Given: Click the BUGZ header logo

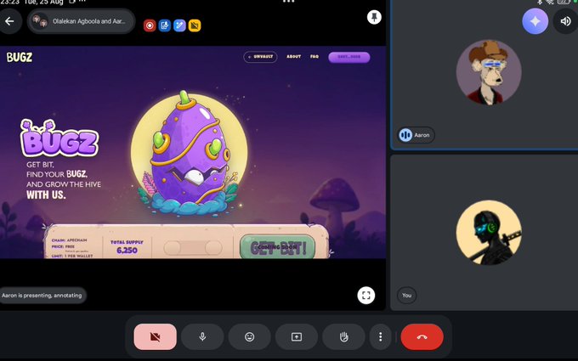Looking at the screenshot, I should click(20, 58).
